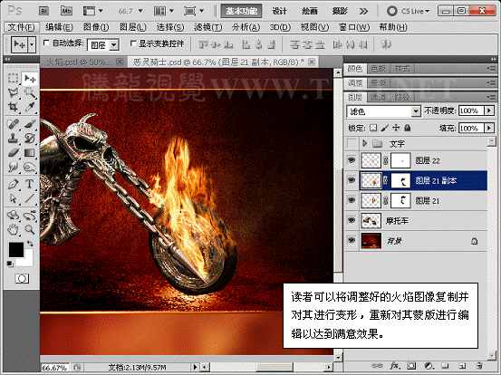
Task: Swap foreground and background colors
Action: click(x=31, y=244)
